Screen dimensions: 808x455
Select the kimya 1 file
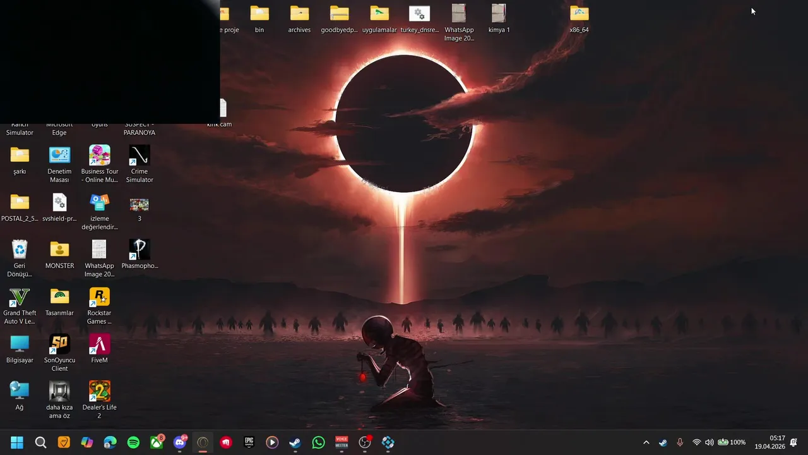(x=499, y=18)
